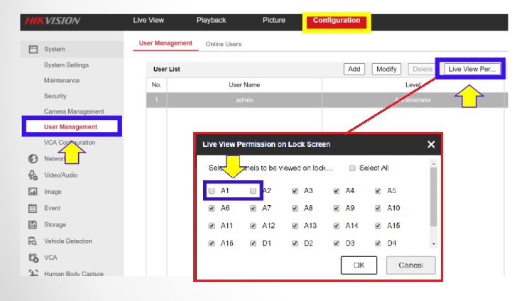The image size is (517, 301).
Task: Uncheck channel D4
Action: point(378,243)
